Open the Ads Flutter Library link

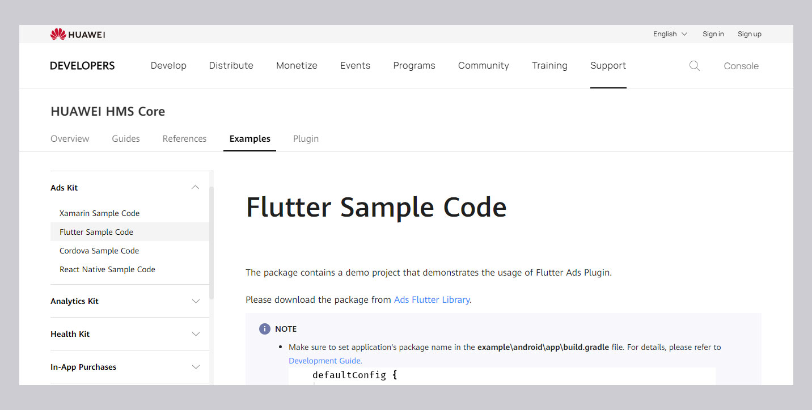tap(432, 299)
